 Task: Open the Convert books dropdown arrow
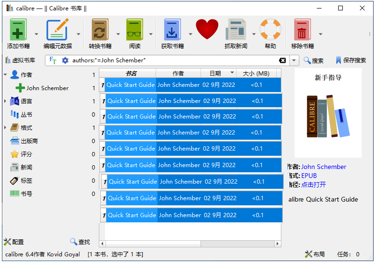118,34
